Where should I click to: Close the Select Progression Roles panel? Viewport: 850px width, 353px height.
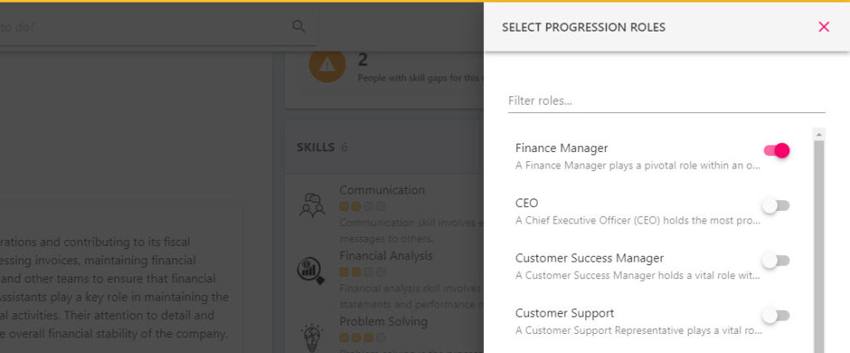click(x=824, y=27)
